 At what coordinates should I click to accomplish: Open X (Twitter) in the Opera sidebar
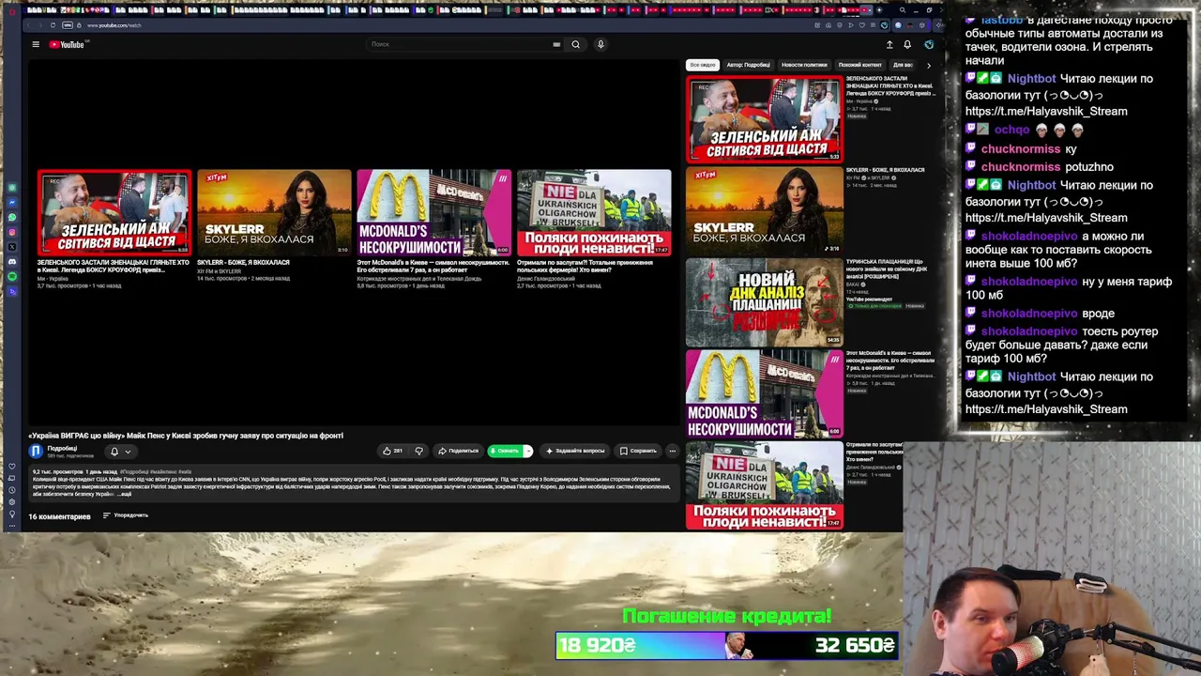point(12,247)
